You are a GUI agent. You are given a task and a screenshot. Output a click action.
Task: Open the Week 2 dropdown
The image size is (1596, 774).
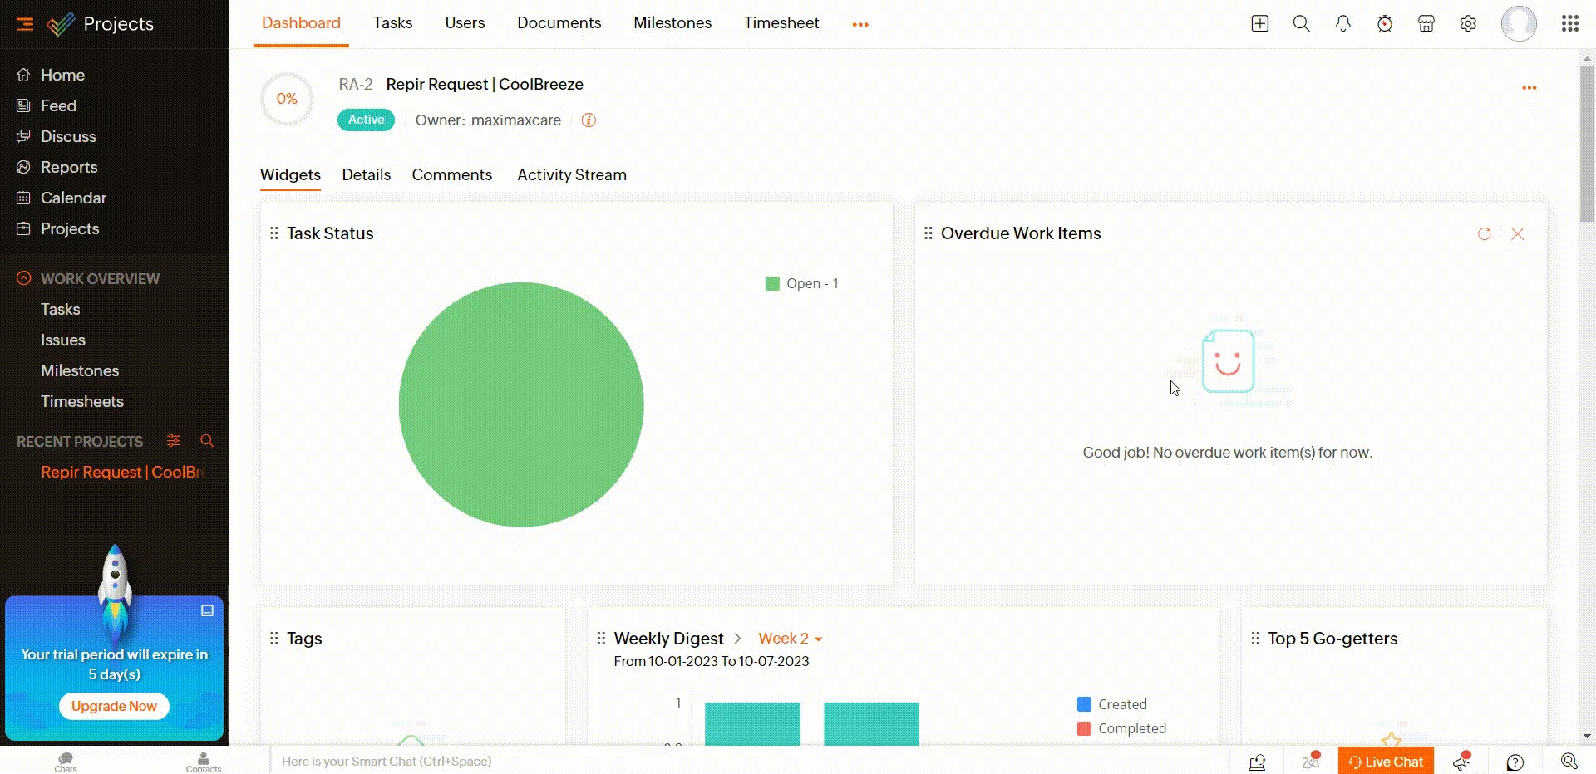coord(790,639)
